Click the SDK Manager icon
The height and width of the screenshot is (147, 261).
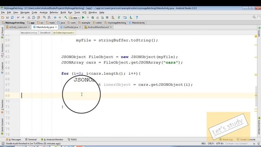(131, 18)
